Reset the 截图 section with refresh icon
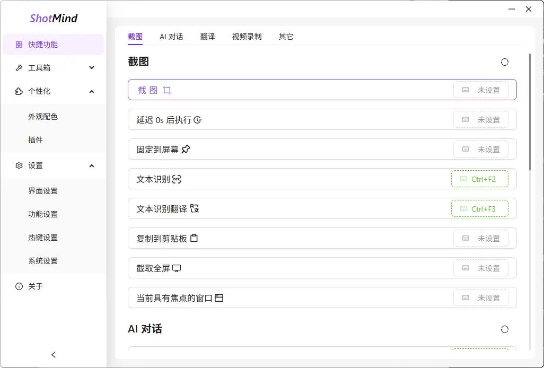 point(504,62)
